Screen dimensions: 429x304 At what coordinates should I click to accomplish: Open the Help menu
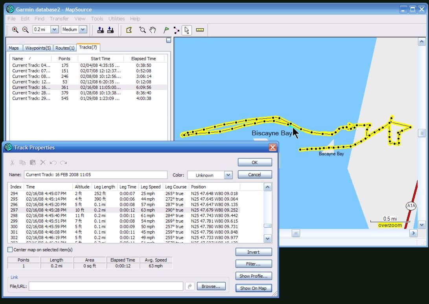(135, 18)
